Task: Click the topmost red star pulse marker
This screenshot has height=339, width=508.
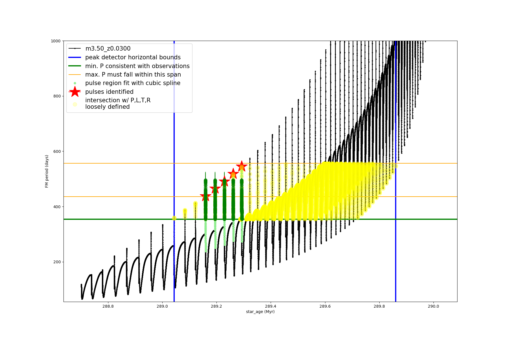Action: pos(242,166)
